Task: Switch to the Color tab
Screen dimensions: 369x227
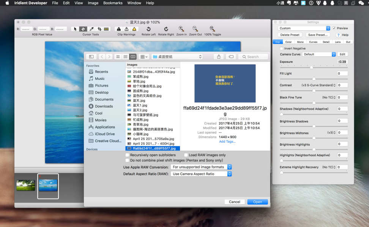Action: point(289,42)
